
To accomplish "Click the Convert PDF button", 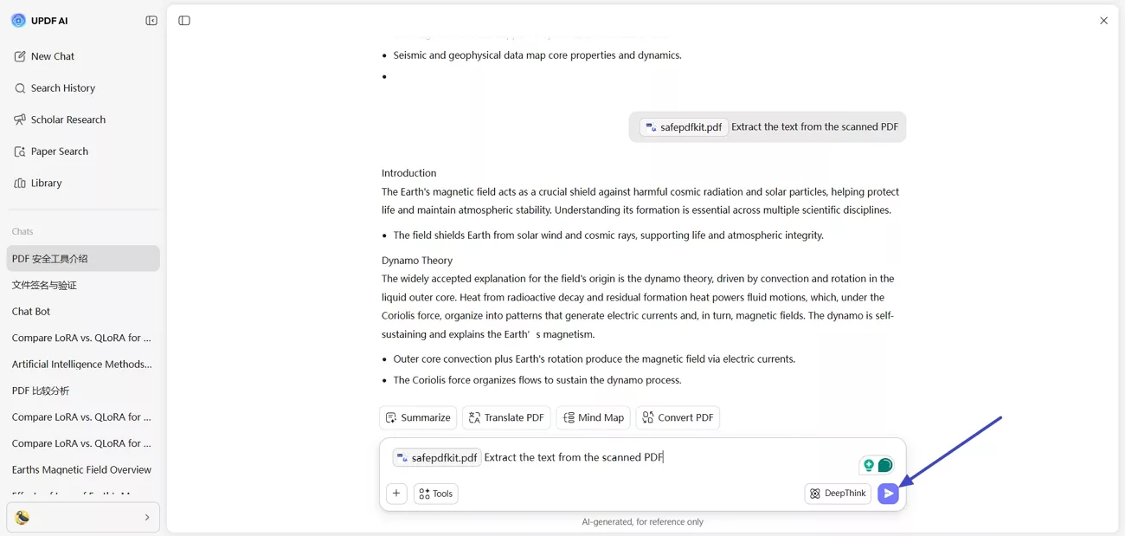I will (678, 417).
